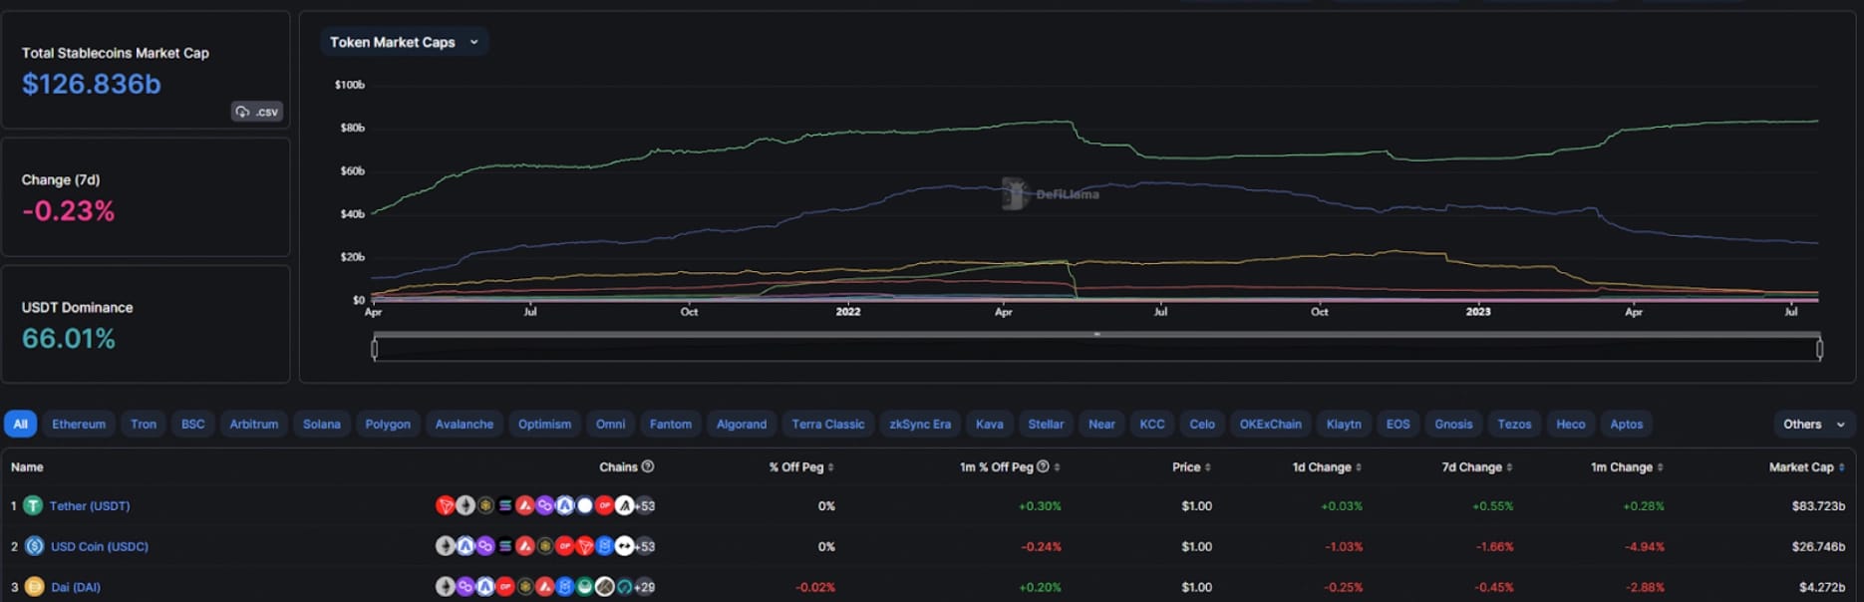This screenshot has width=1864, height=602.
Task: Click Tether's $83.723b market cap cell
Action: [1818, 505]
